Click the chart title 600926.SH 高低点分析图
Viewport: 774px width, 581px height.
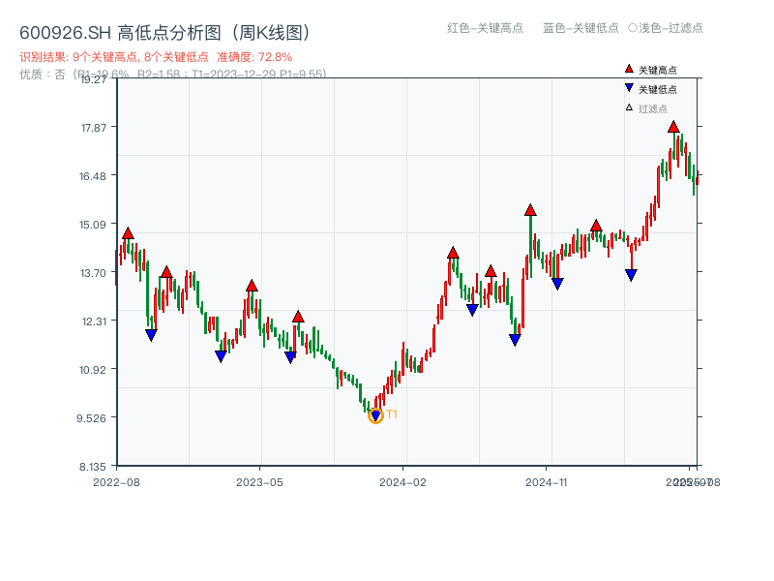(165, 33)
